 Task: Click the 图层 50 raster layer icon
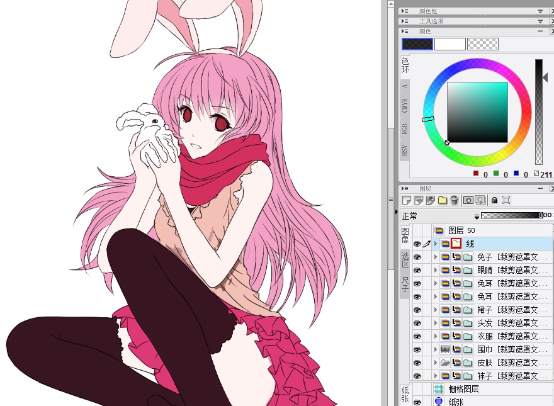coord(439,230)
